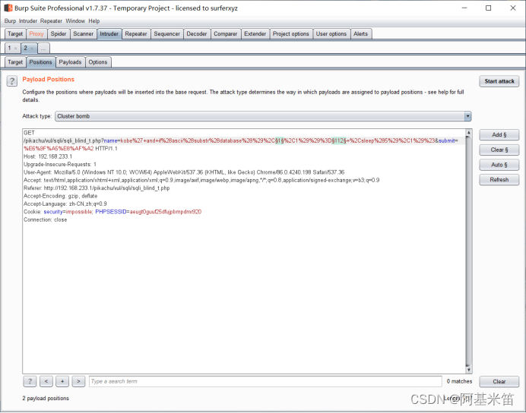Click the Accept-Encoding: gzip, deflate line
Viewport: 526px width, 413px height.
[60, 196]
